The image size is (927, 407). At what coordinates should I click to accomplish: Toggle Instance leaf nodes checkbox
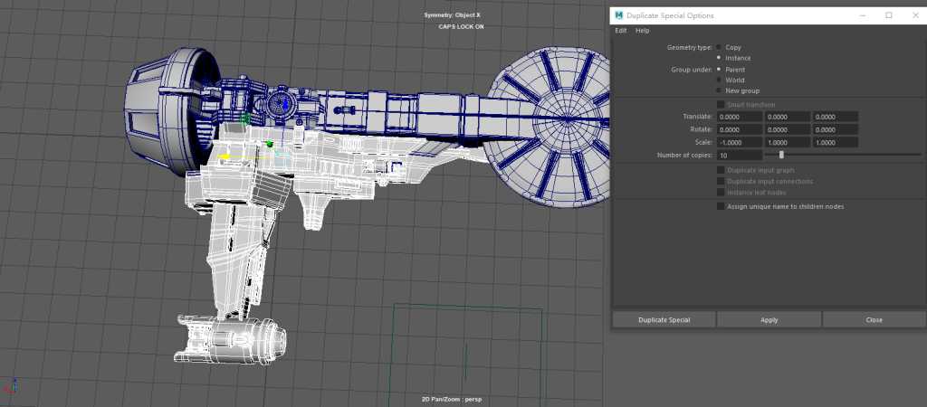coord(720,192)
